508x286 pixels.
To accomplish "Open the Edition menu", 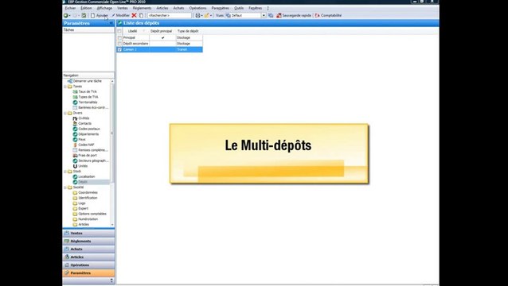I will click(x=86, y=8).
